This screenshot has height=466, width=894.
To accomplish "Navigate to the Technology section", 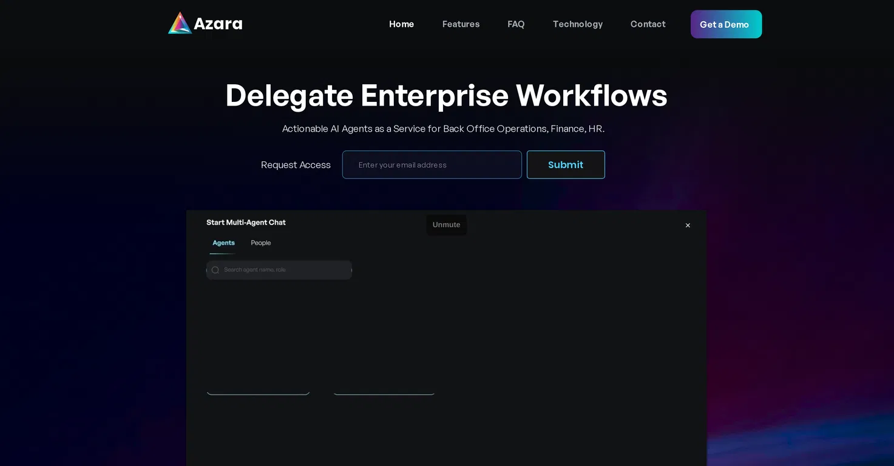I will click(x=578, y=24).
